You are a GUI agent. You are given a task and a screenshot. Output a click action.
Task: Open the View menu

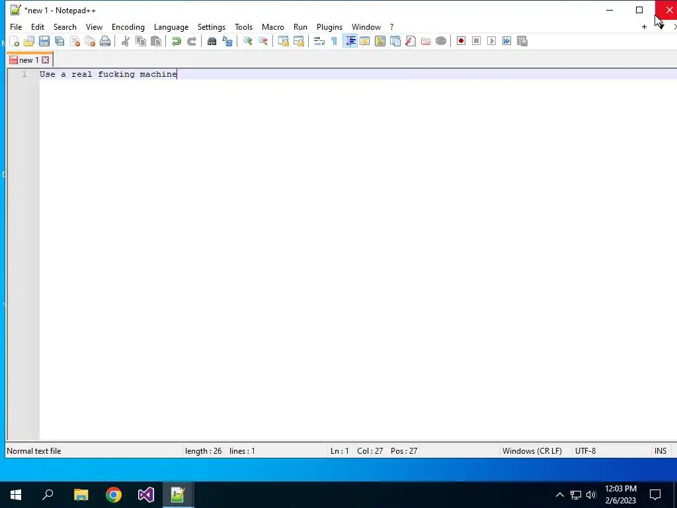tap(94, 26)
